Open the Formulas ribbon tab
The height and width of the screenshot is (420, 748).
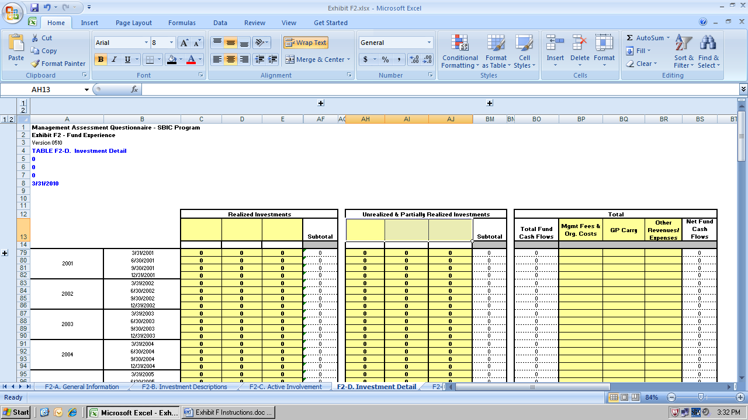tap(182, 23)
